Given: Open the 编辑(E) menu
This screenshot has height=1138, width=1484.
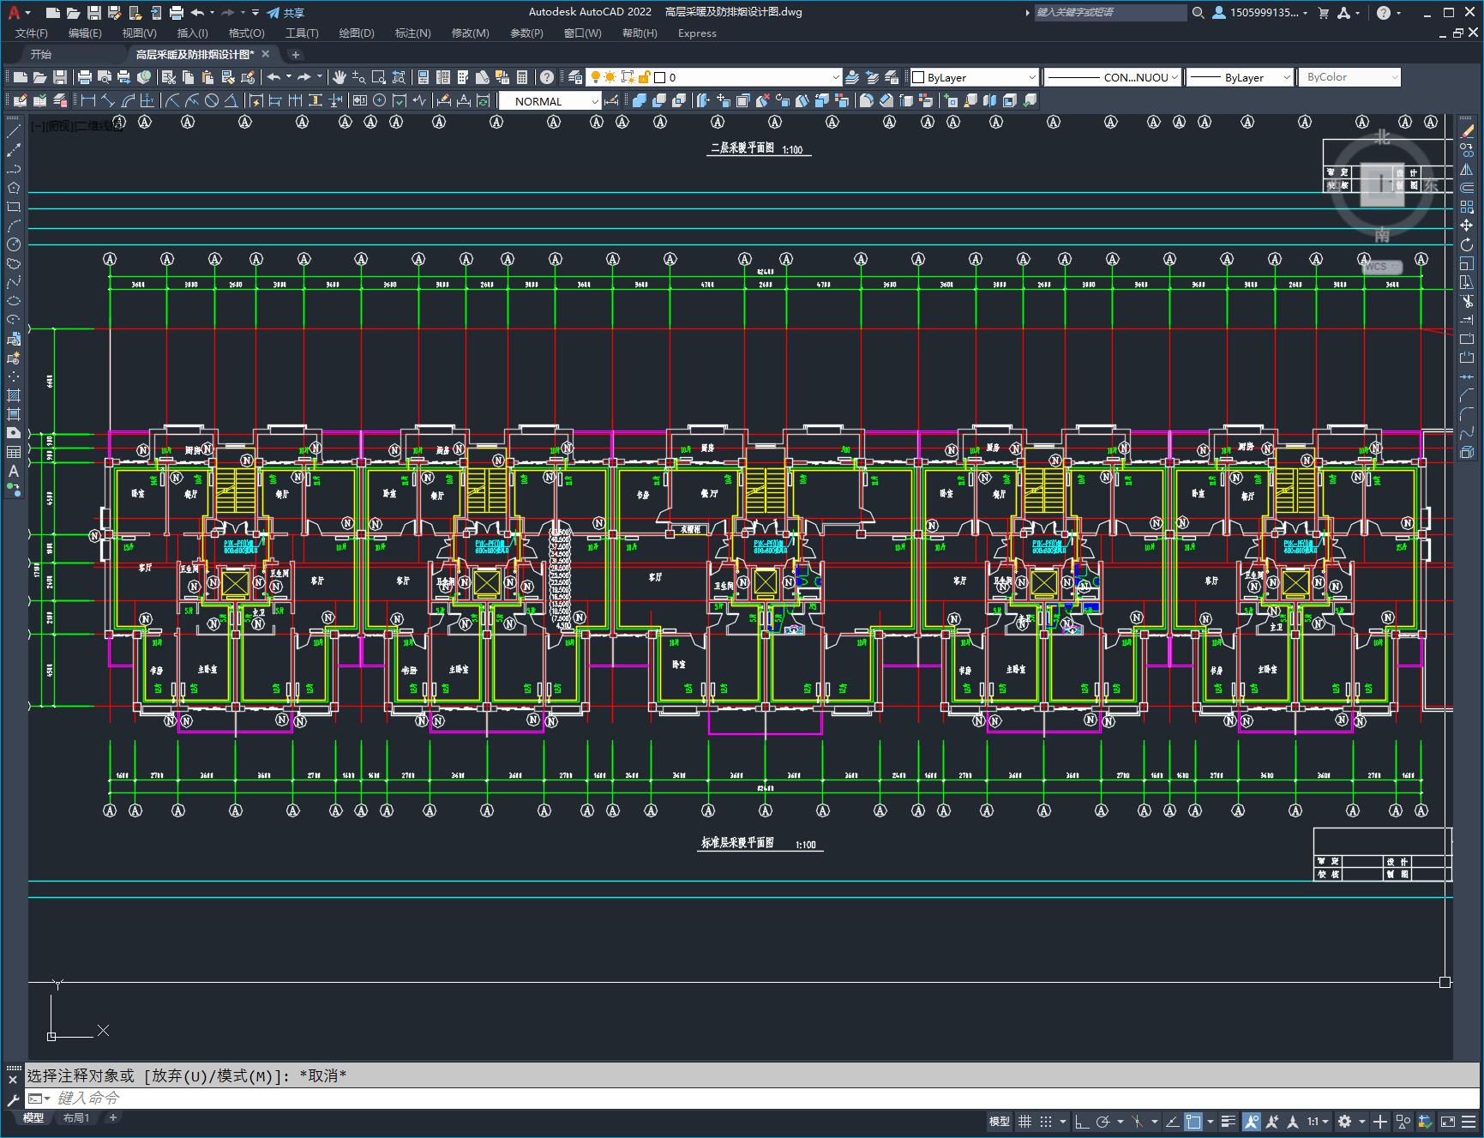Looking at the screenshot, I should pyautogui.click(x=85, y=33).
